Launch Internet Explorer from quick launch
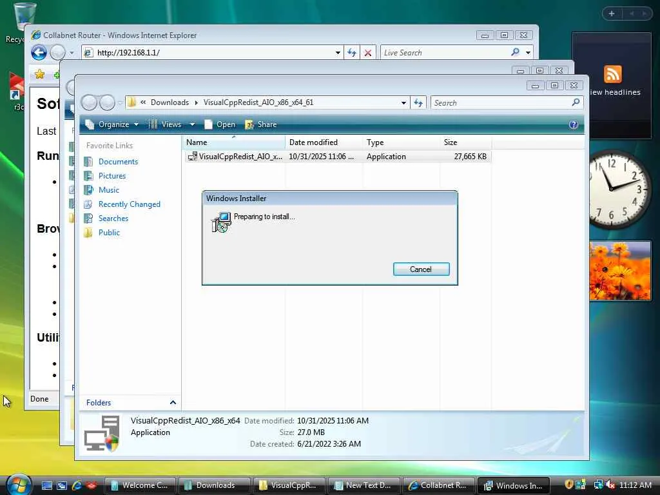Screen dimensions: 660x495 point(77,485)
